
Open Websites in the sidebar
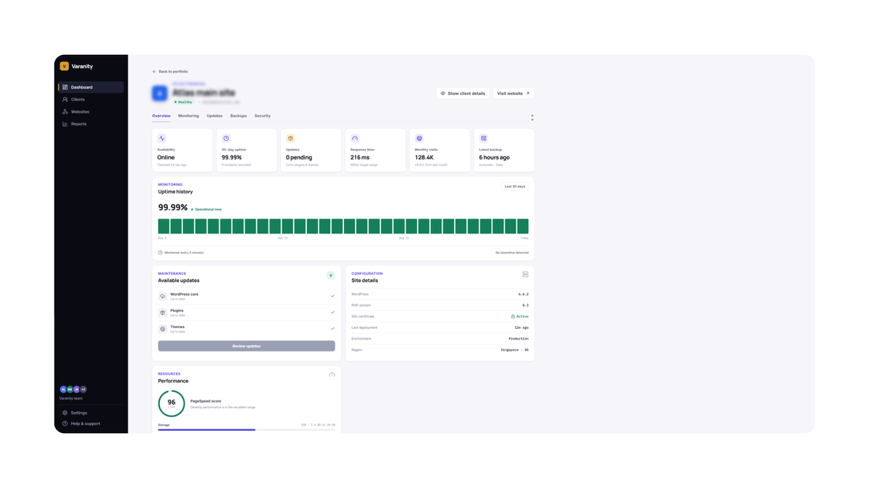pyautogui.click(x=91, y=112)
